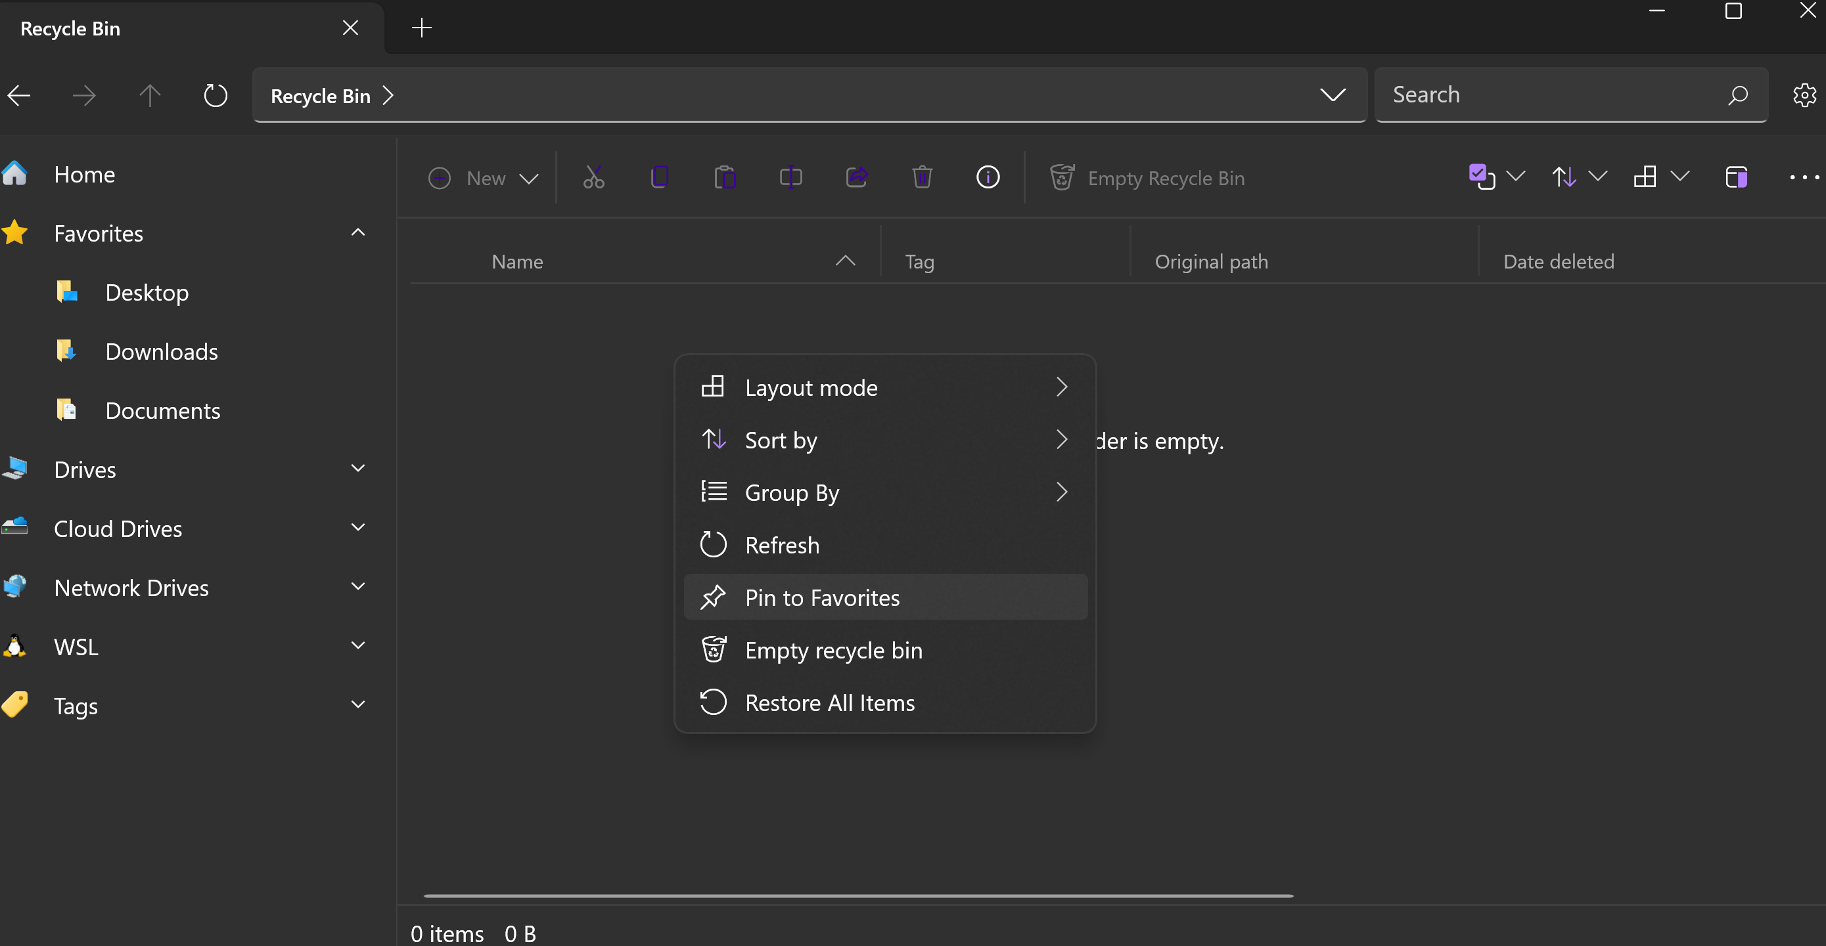
Task: Click the Paste icon
Action: click(x=725, y=177)
